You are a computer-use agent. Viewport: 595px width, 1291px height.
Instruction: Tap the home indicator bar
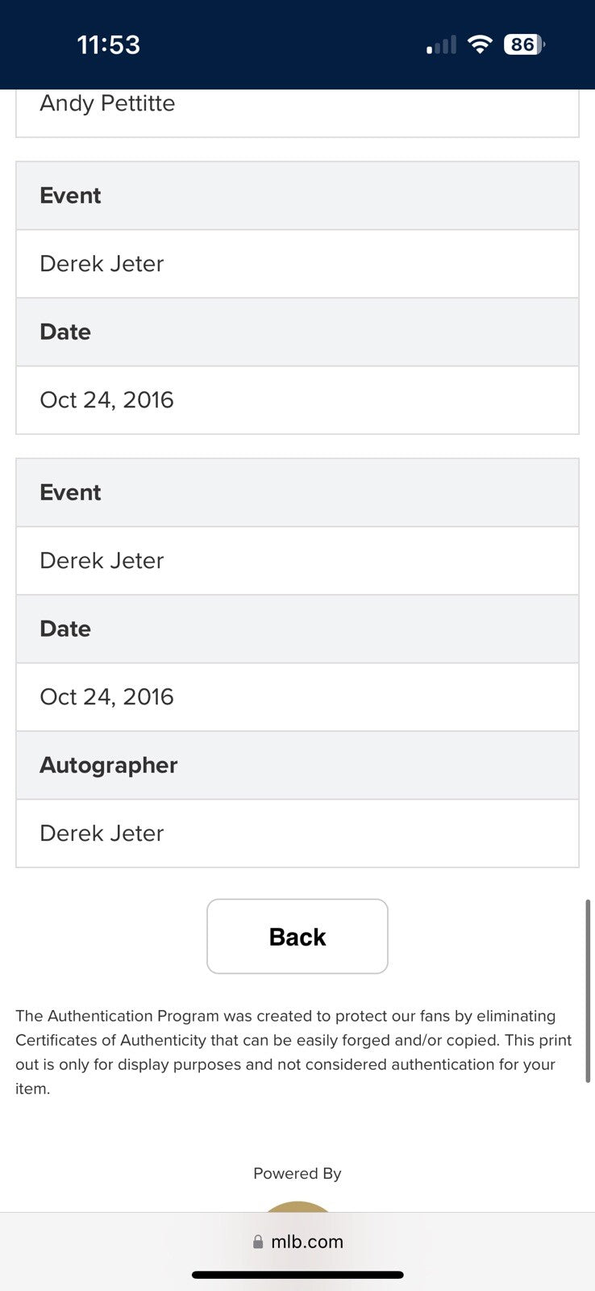[x=297, y=1275]
